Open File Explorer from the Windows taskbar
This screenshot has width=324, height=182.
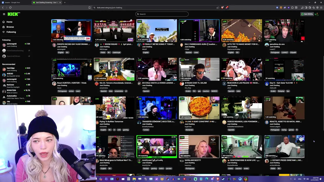coord(134,179)
